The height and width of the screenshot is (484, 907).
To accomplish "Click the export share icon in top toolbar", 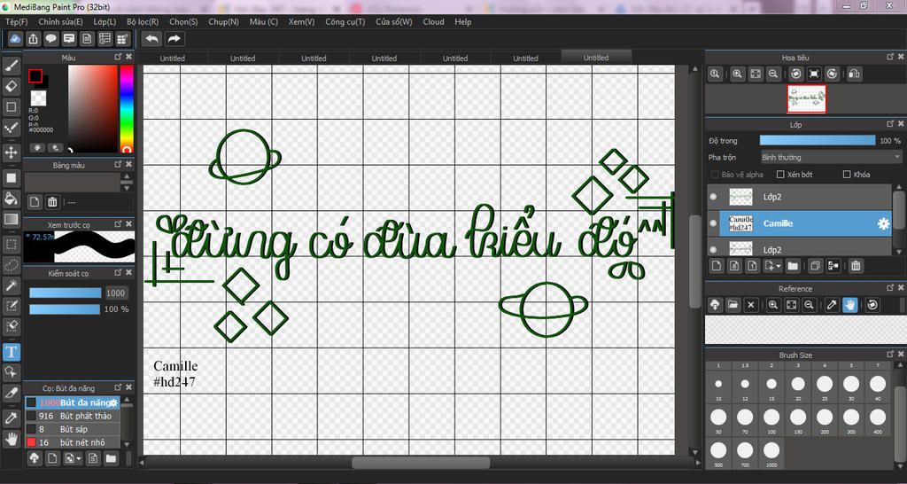I will click(34, 39).
